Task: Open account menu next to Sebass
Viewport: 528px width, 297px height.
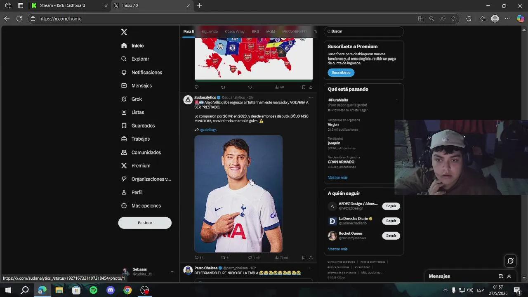Action: point(172,272)
